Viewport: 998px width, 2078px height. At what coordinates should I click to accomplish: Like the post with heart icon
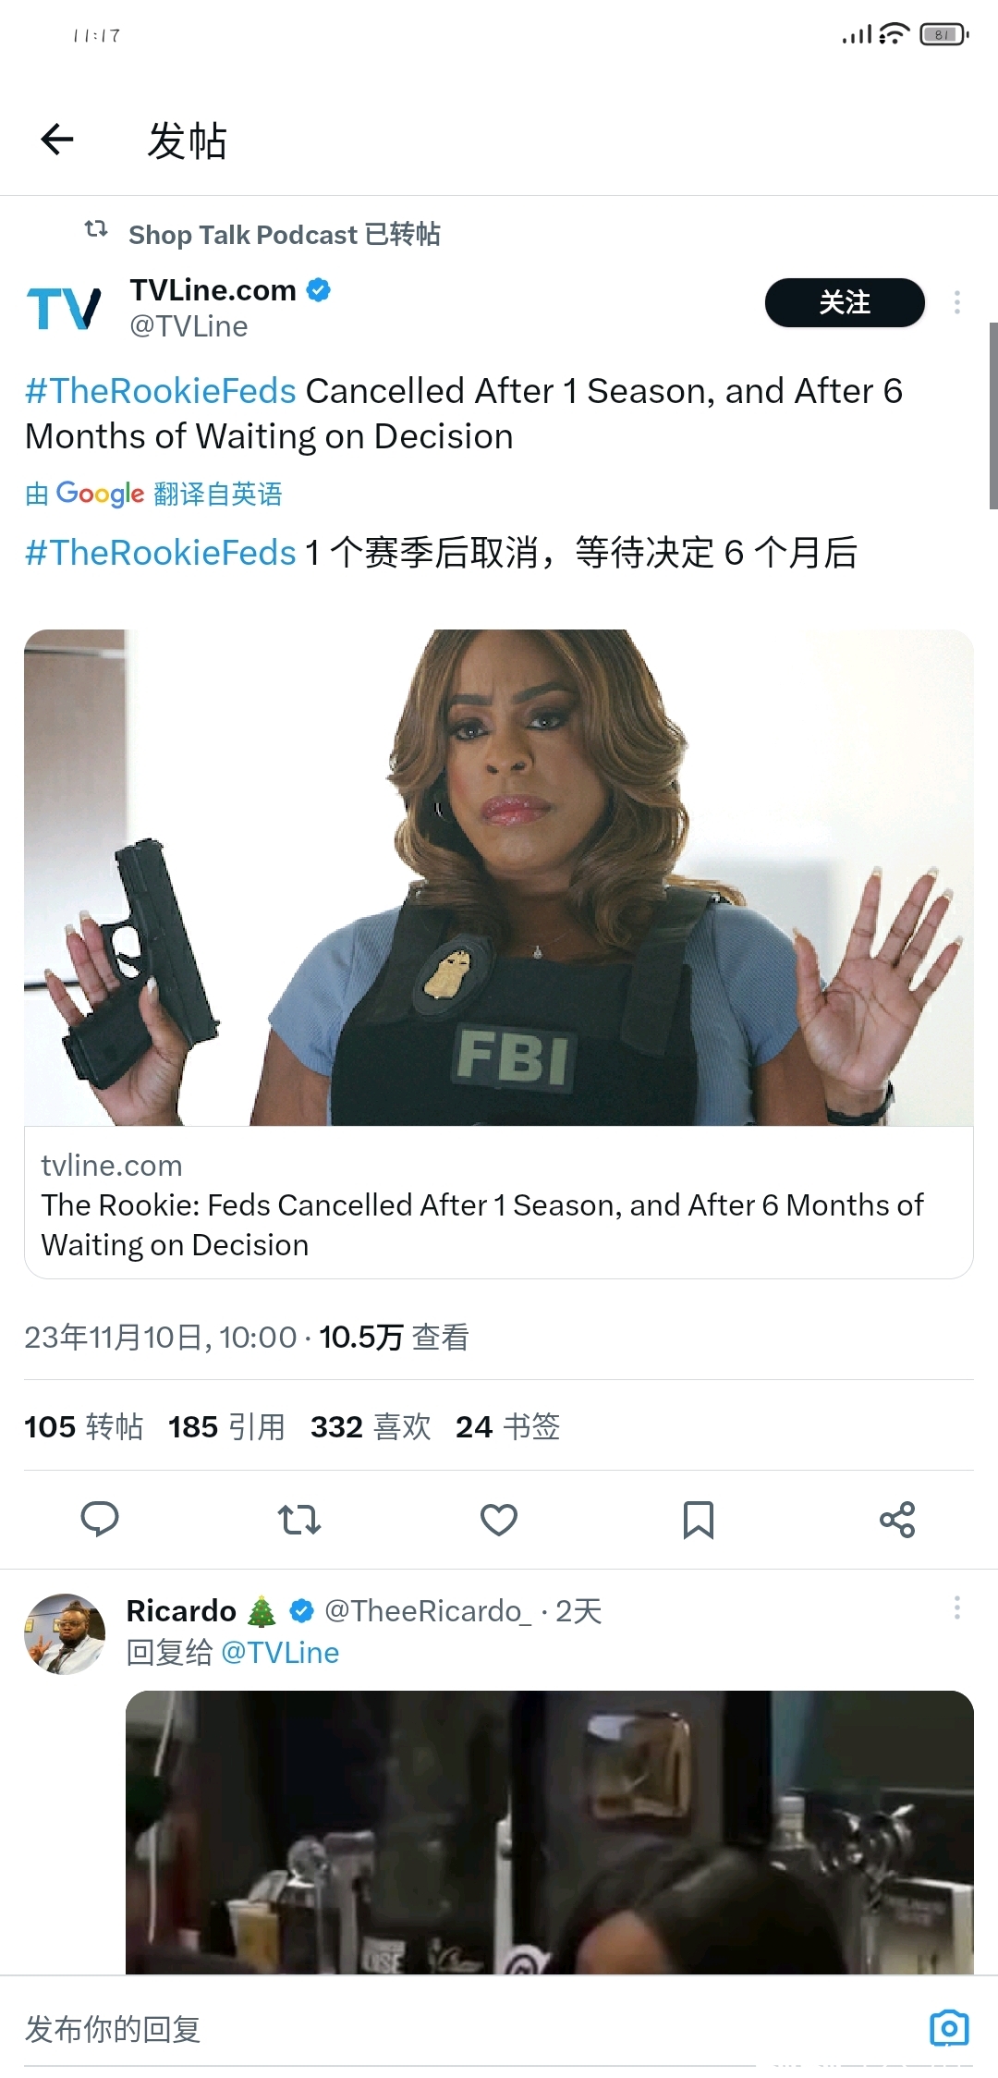coord(499,1519)
